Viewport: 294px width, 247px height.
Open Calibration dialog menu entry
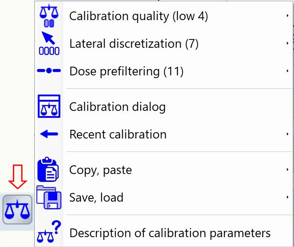click(117, 107)
